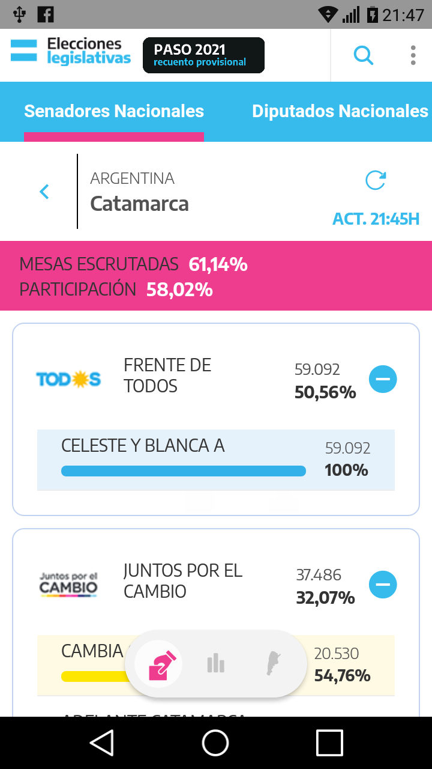The image size is (432, 769).
Task: Tap the Elecciones legislativas logo
Action: click(71, 52)
